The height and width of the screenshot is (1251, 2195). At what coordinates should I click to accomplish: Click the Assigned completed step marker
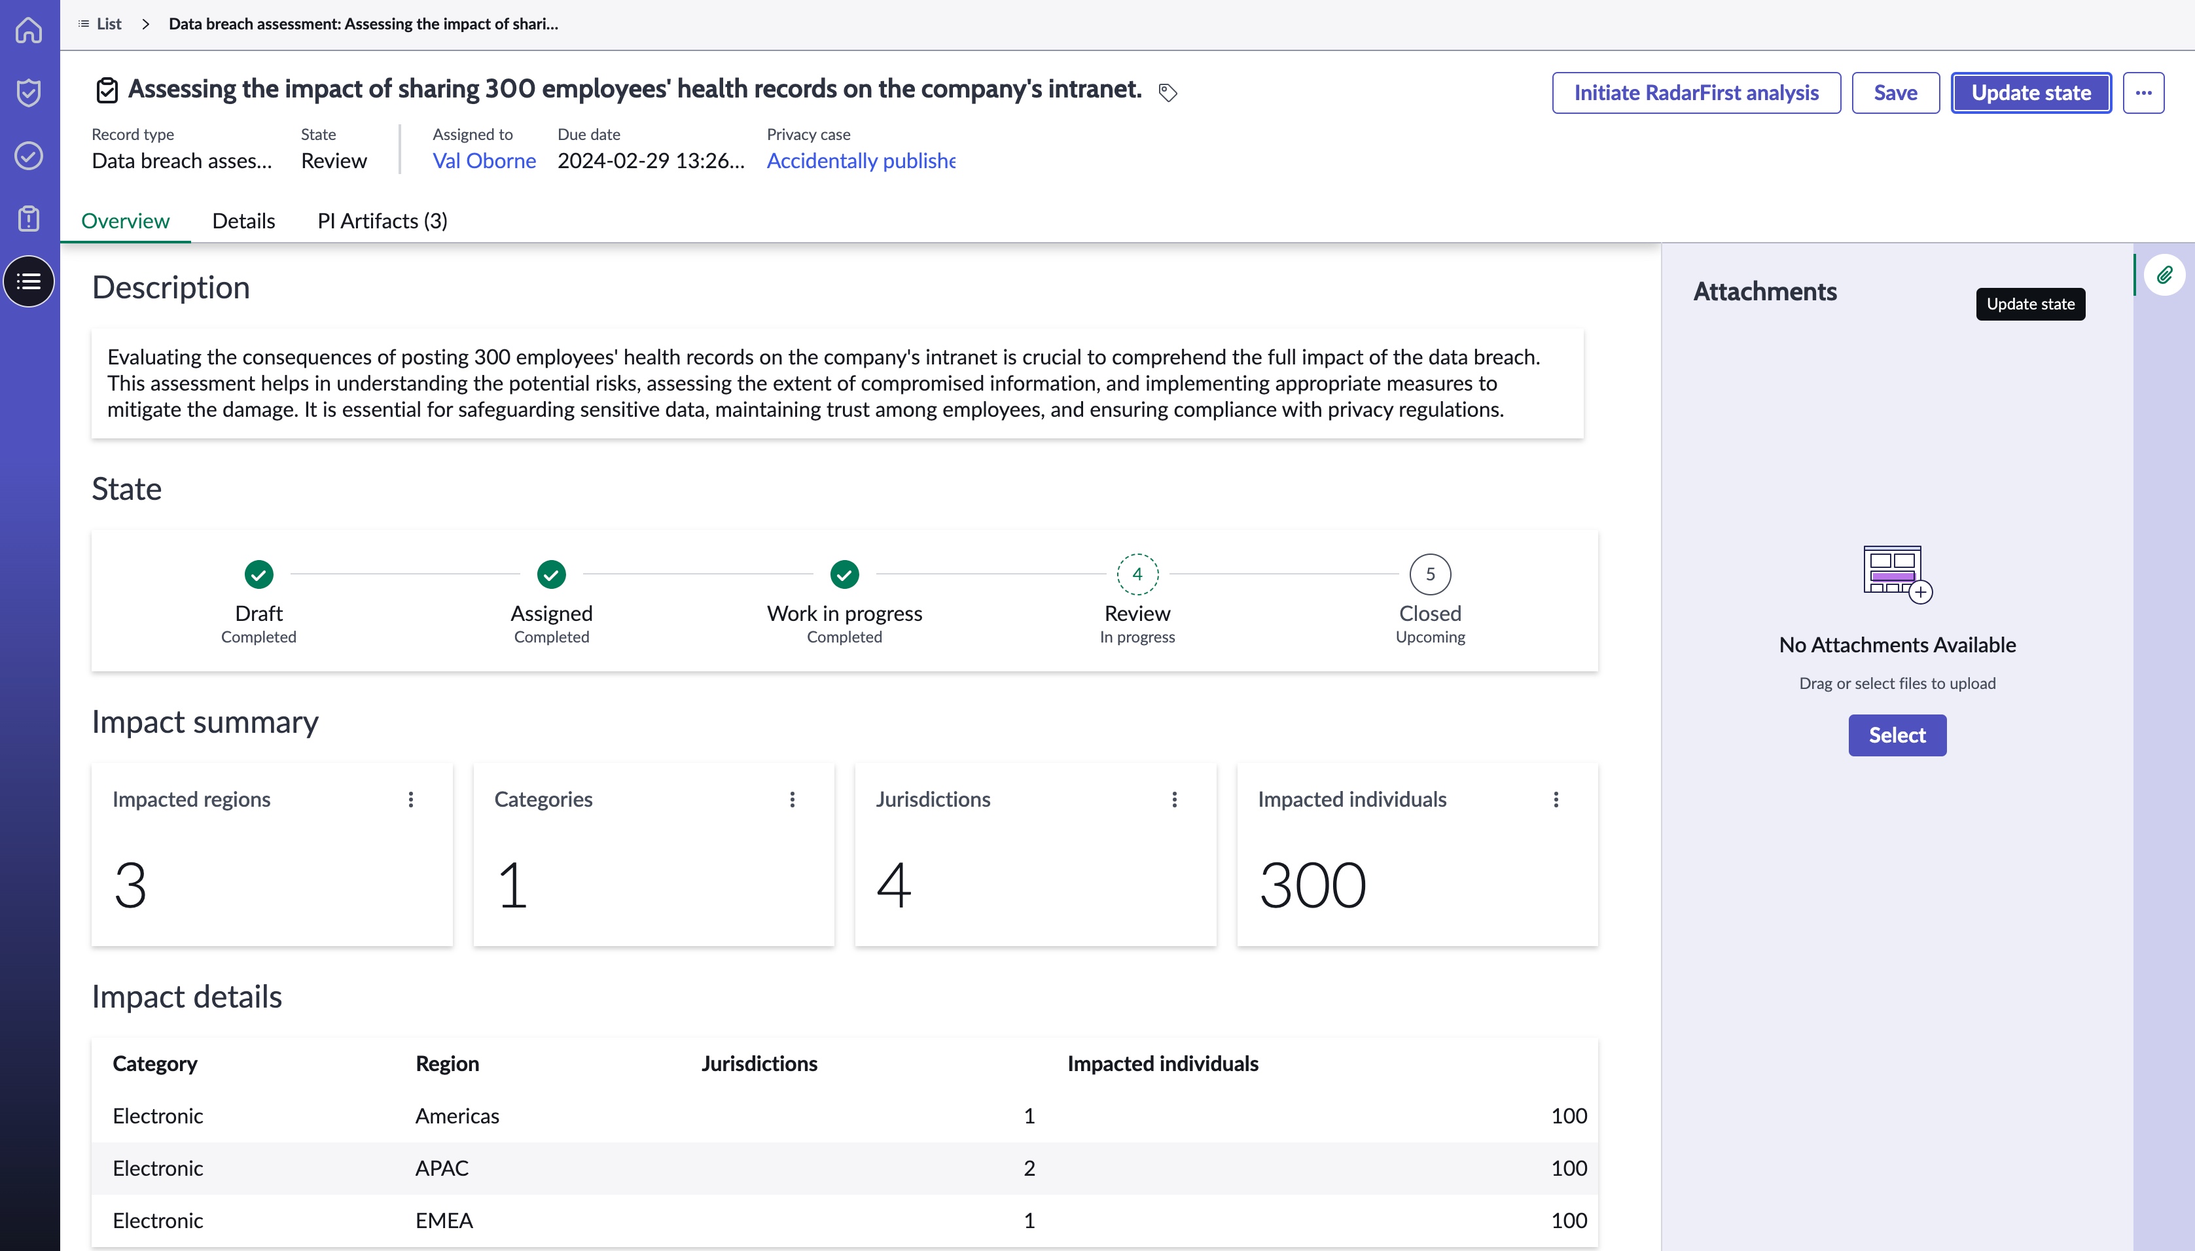point(552,574)
